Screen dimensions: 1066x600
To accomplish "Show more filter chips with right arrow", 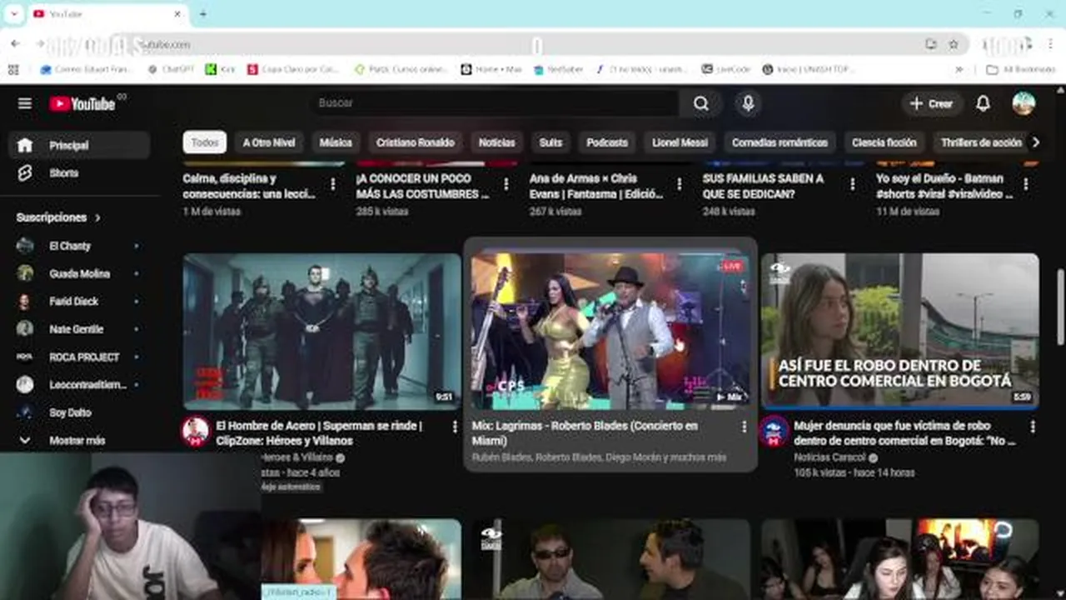I will point(1035,142).
